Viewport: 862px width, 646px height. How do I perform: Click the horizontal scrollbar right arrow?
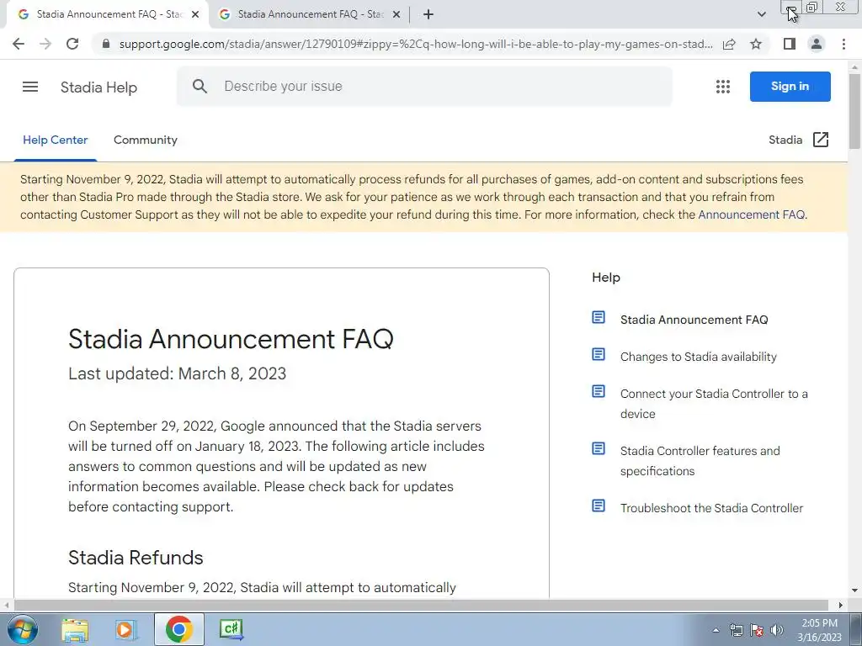[x=841, y=606]
